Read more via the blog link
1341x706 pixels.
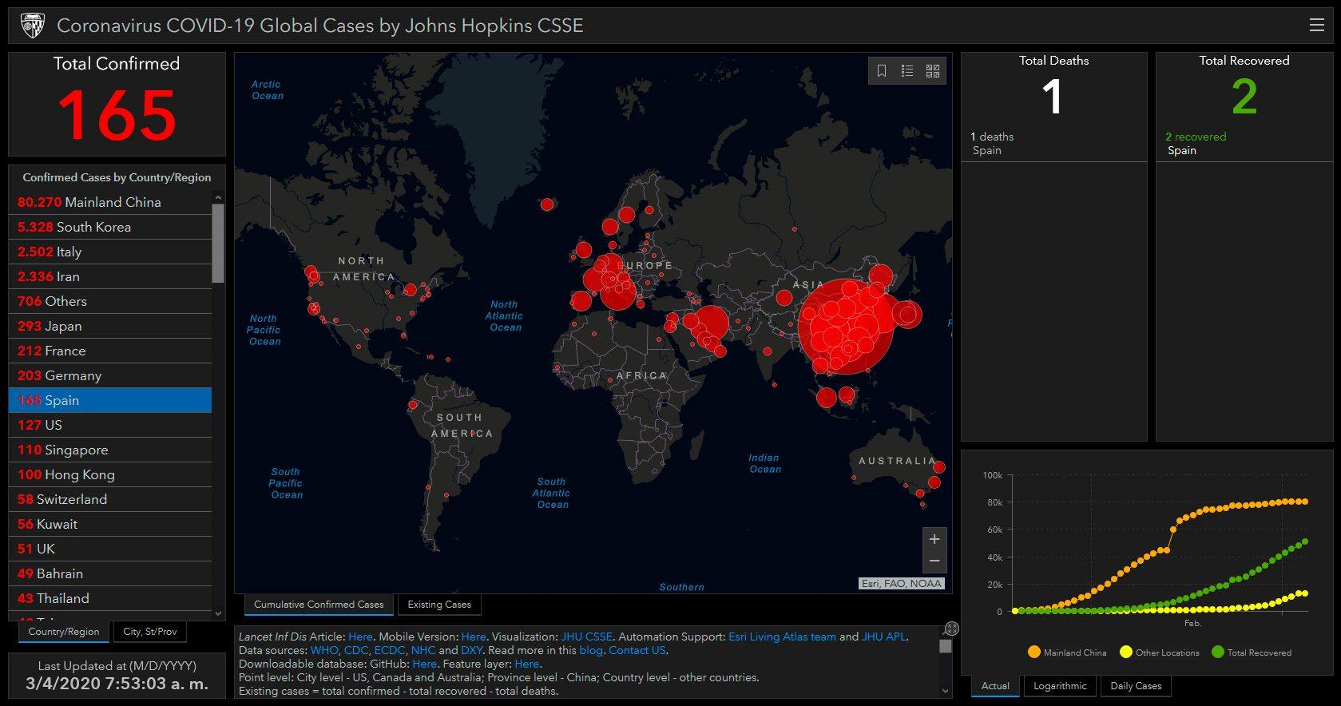tap(591, 651)
